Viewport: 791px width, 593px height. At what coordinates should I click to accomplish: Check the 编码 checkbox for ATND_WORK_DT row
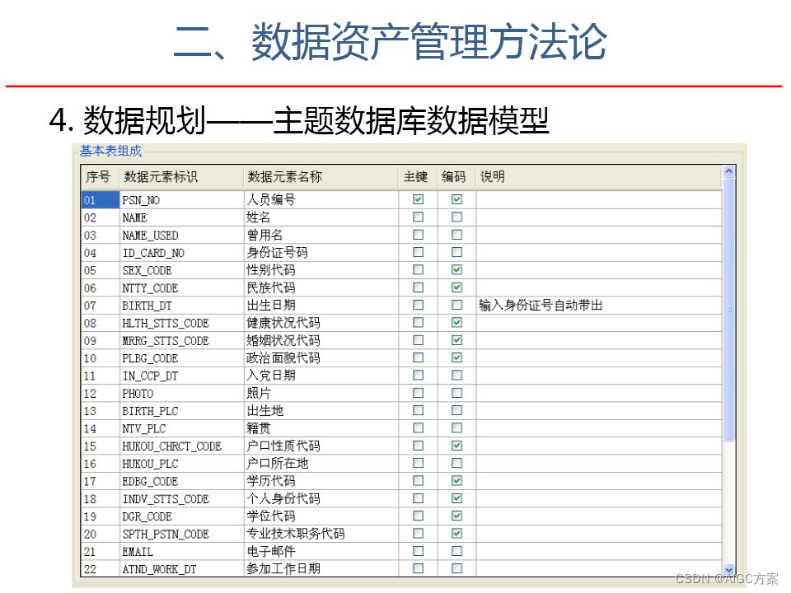pyautogui.click(x=456, y=568)
